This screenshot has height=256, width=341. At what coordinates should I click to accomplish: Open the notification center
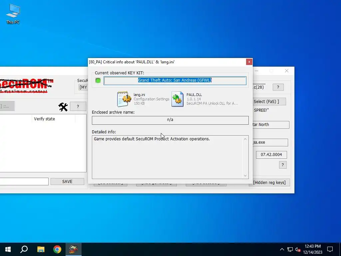click(x=330, y=249)
